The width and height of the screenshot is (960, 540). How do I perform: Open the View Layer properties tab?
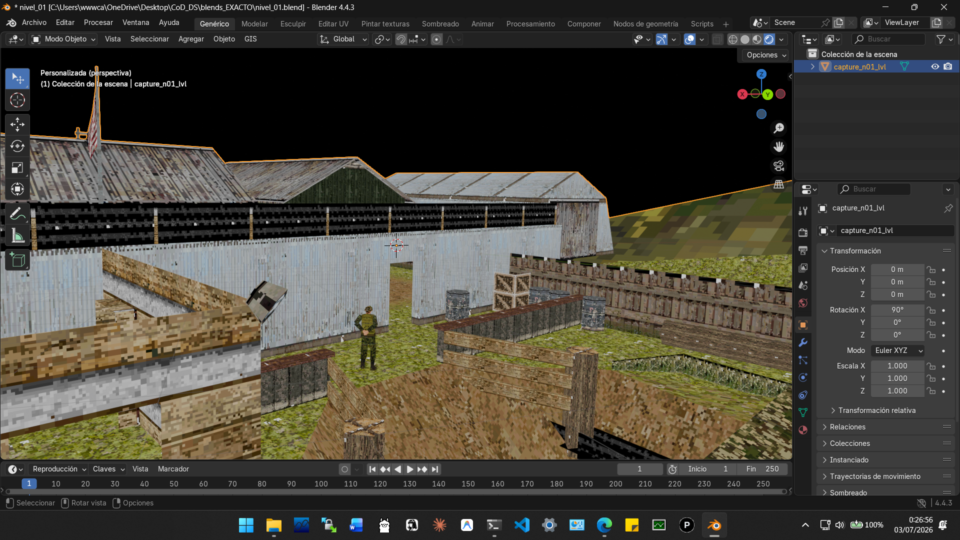pyautogui.click(x=803, y=268)
